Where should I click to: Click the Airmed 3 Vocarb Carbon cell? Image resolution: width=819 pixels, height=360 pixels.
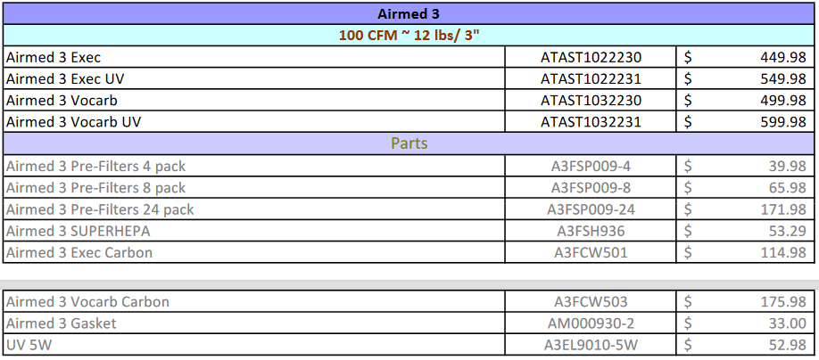coord(254,301)
